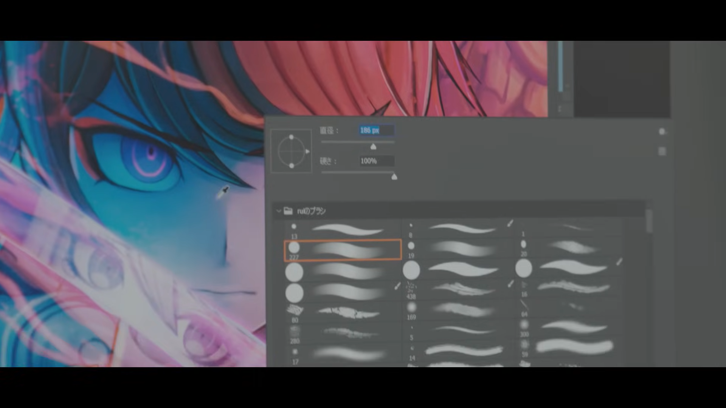Image resolution: width=726 pixels, height=408 pixels.
Task: Select the thin brush preset labeled 5
Action: click(x=458, y=331)
